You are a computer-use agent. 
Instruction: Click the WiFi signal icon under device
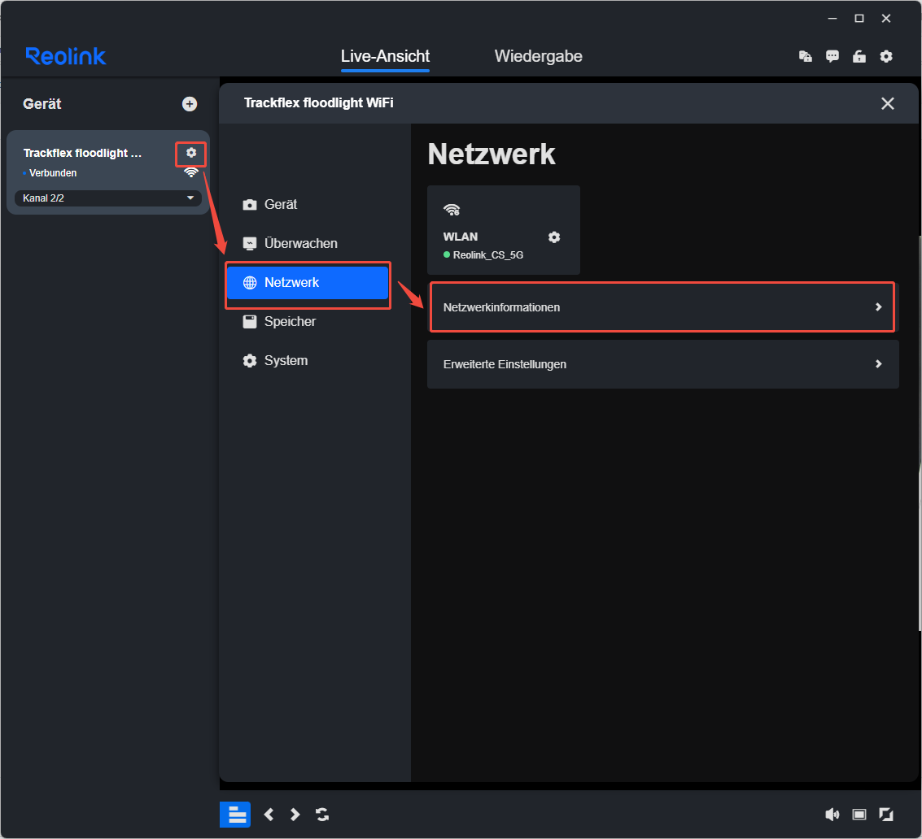point(191,172)
